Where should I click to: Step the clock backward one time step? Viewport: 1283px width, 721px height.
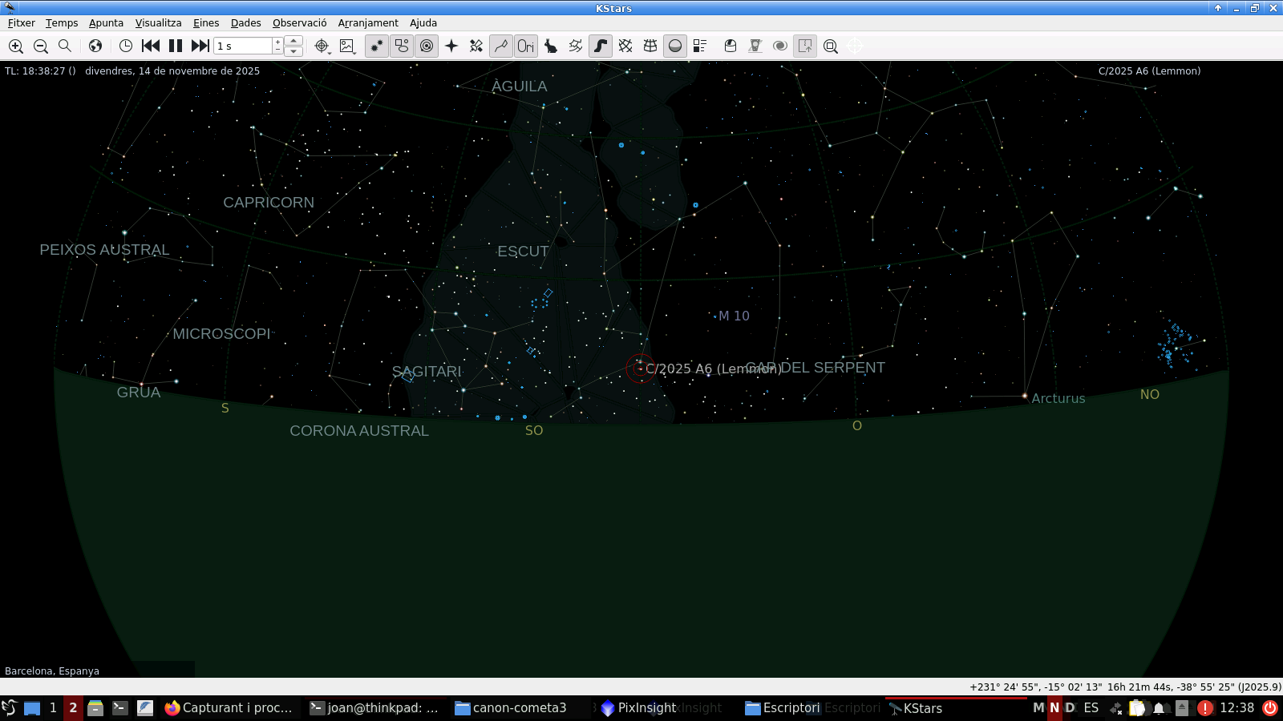pyautogui.click(x=151, y=46)
